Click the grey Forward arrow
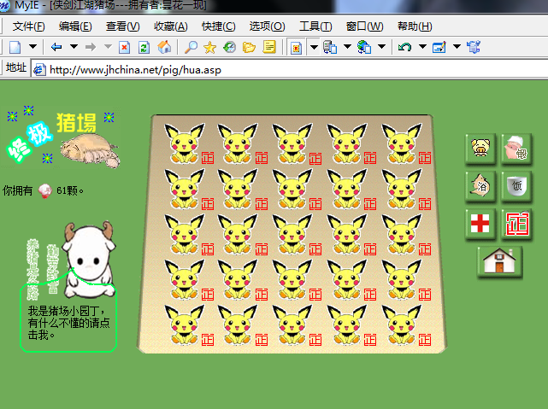Image resolution: width=548 pixels, height=409 pixels. coord(91,47)
